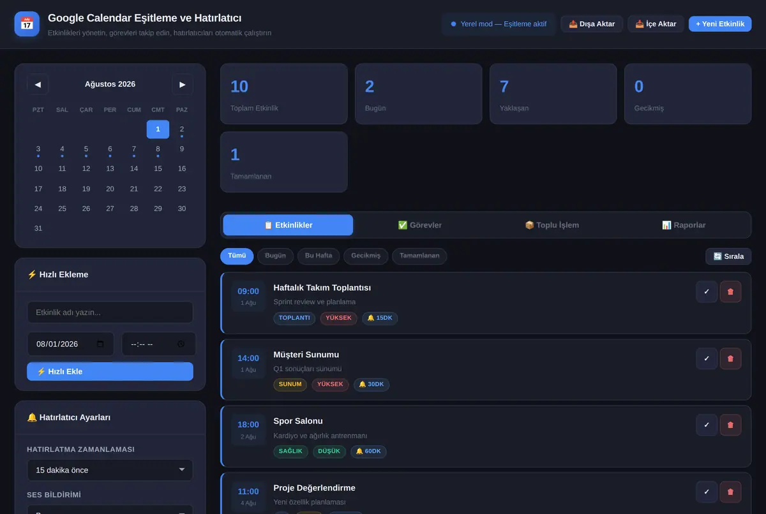
Task: Go to previous month in calendar
Action: click(38, 84)
